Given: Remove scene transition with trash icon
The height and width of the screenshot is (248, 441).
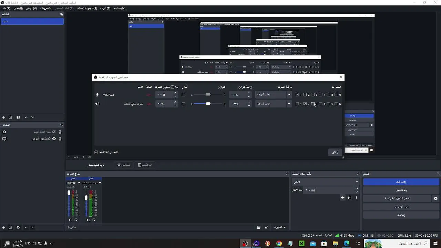Looking at the screenshot, I should [x=350, y=197].
